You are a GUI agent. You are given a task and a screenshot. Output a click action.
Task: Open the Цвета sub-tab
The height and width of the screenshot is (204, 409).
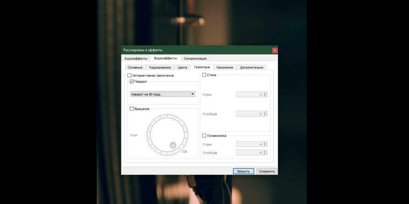click(182, 67)
